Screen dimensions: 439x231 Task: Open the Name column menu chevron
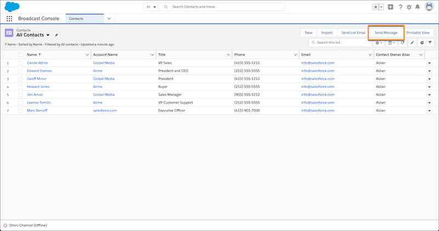[87, 55]
